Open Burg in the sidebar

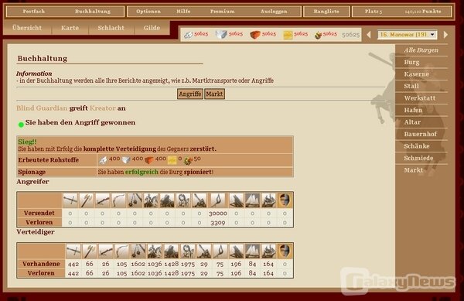pyautogui.click(x=411, y=62)
